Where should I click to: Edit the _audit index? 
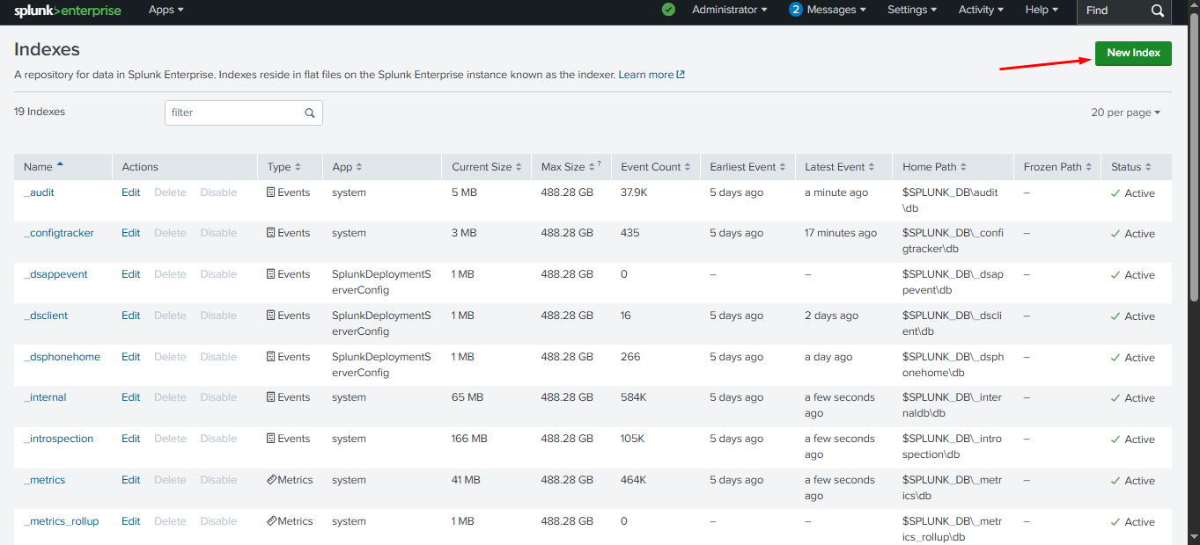tap(130, 193)
